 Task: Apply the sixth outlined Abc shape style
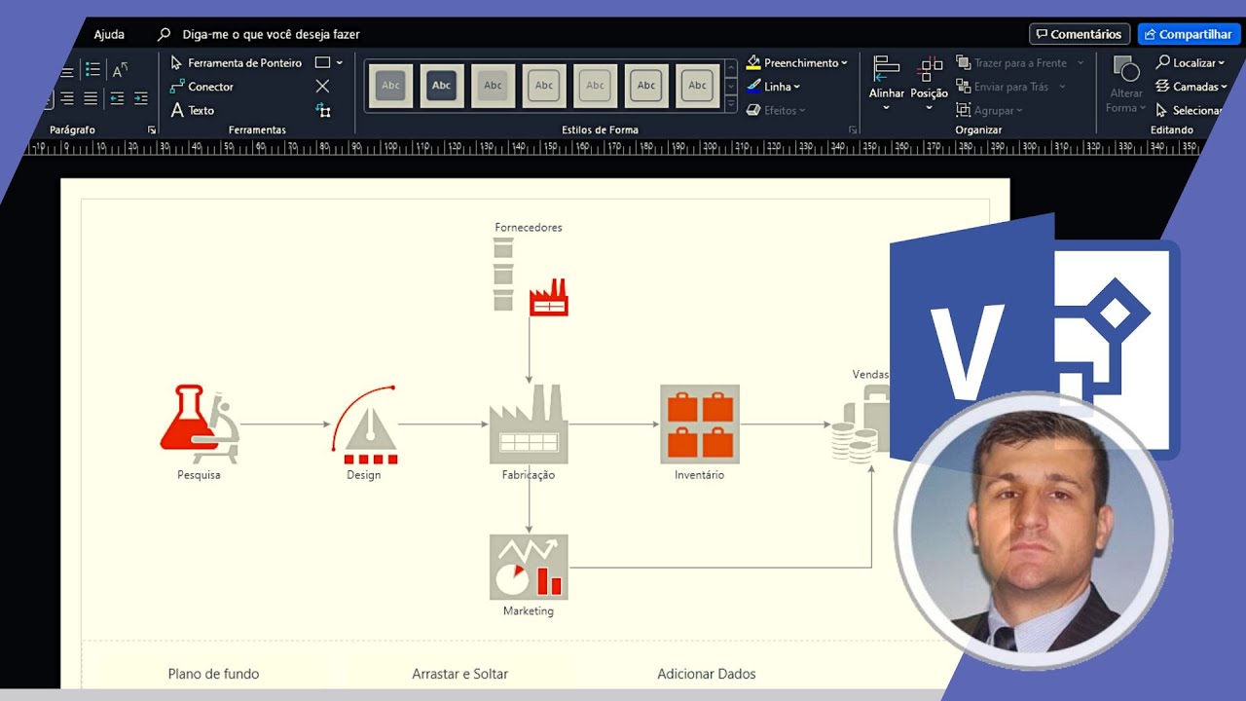[x=646, y=86]
